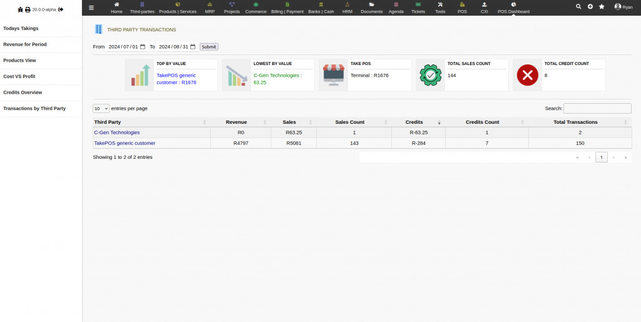Select Cost VS Profit sidebar item
The image size is (641, 322).
tap(19, 76)
